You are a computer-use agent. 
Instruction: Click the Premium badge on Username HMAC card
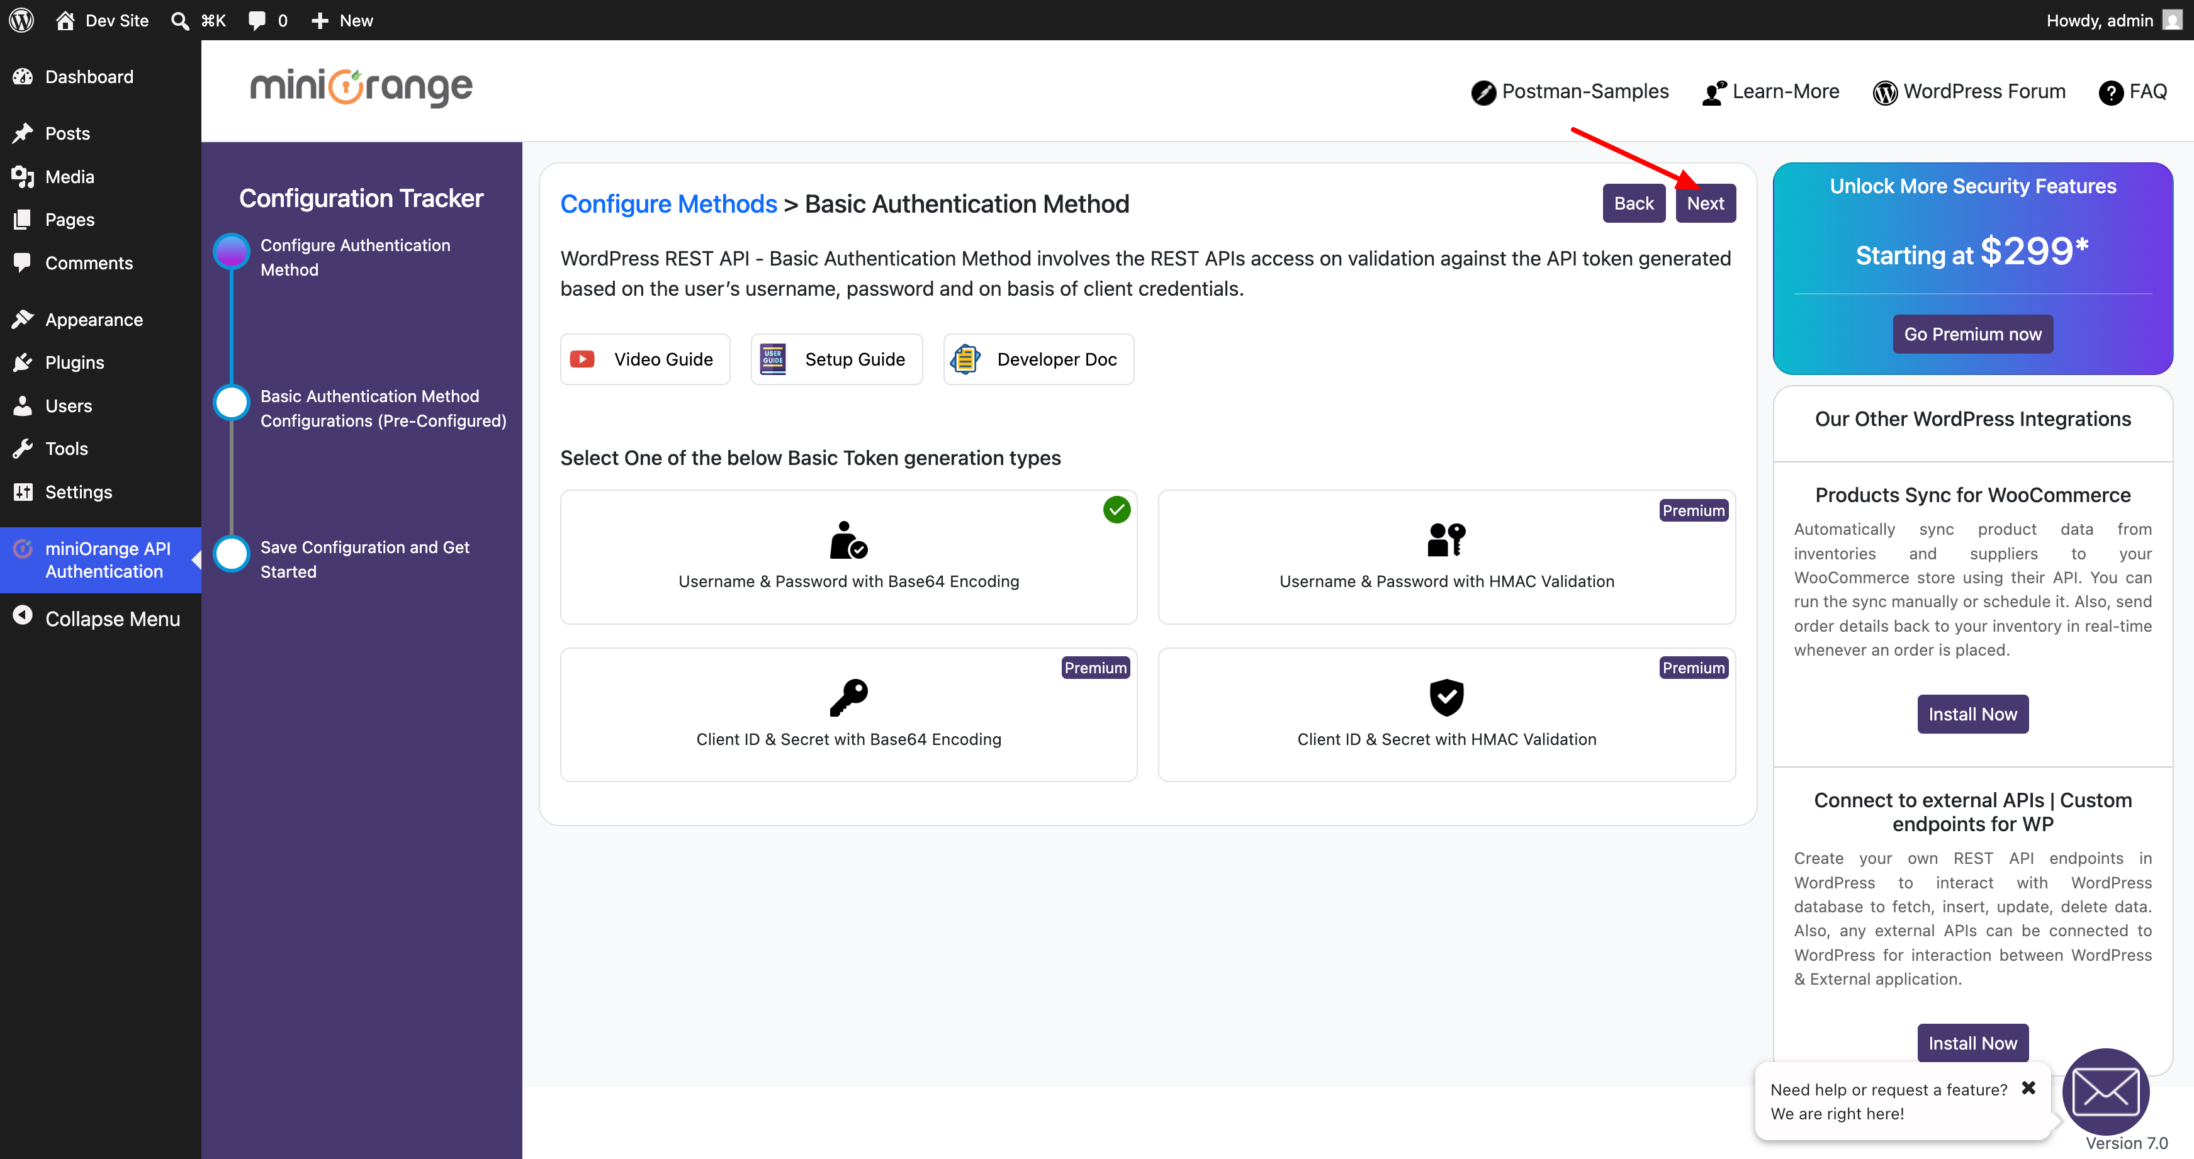click(x=1693, y=510)
